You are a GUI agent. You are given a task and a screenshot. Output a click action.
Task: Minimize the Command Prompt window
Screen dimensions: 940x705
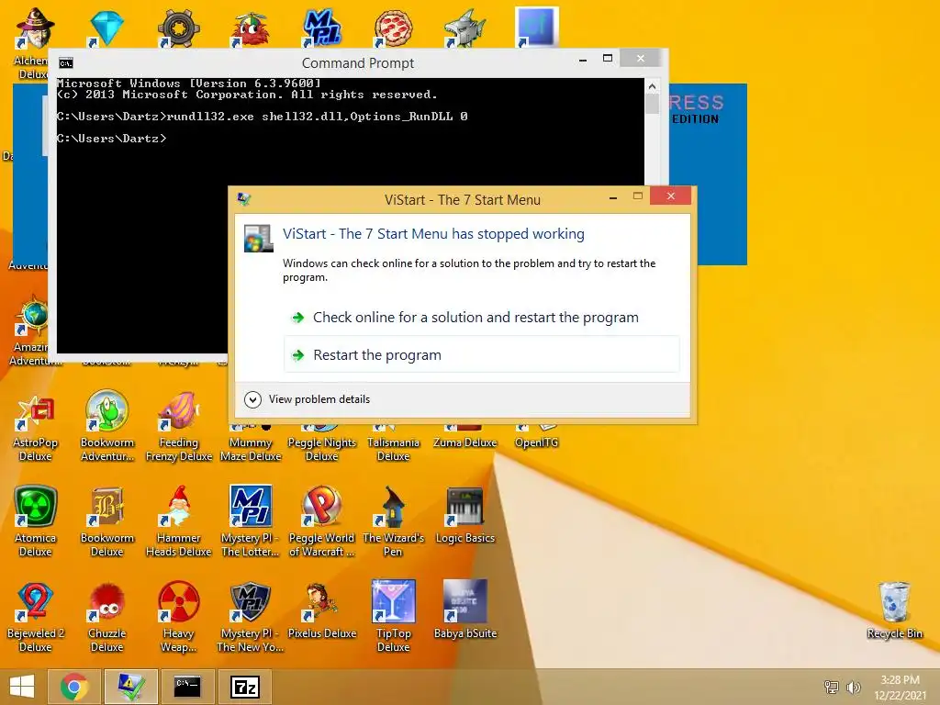click(x=583, y=60)
